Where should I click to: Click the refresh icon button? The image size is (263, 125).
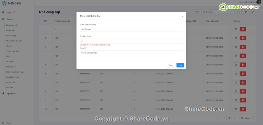tap(252, 12)
